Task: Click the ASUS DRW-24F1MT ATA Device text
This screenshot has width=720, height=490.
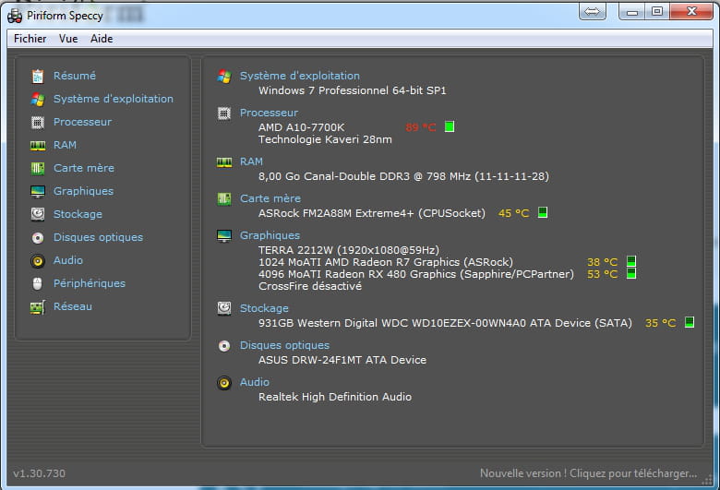Action: (x=342, y=360)
